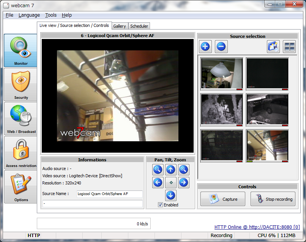
Task: Close the webcam 7 window
Action: 294,4
